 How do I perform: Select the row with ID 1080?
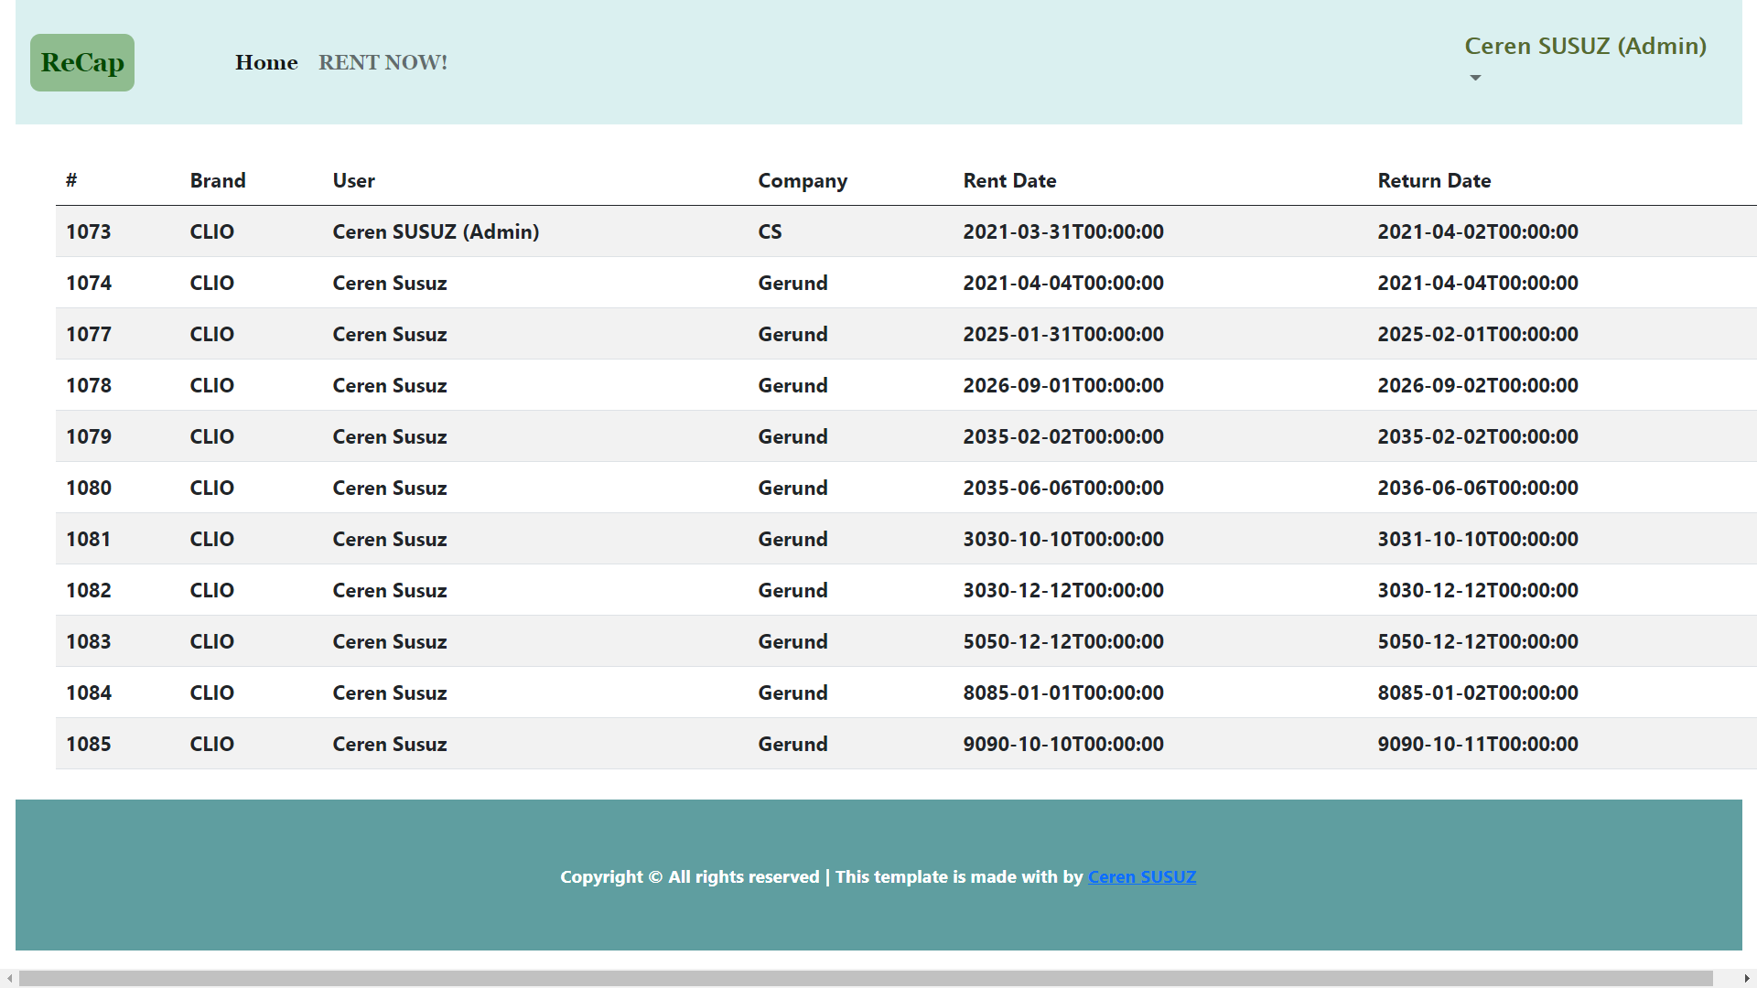pyautogui.click(x=89, y=488)
